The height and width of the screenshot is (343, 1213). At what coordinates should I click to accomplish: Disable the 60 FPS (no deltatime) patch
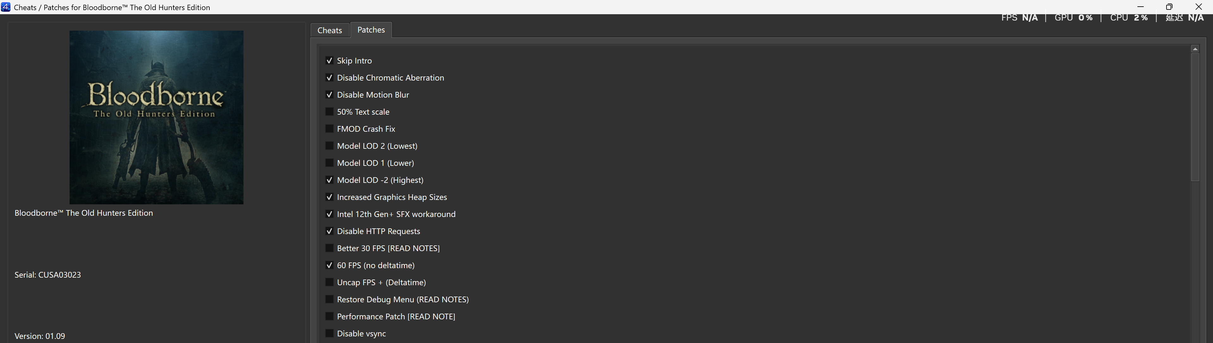[329, 265]
